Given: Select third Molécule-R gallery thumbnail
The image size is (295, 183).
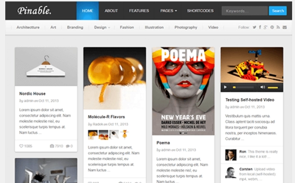Looking at the screenshot, I should coord(114,135).
